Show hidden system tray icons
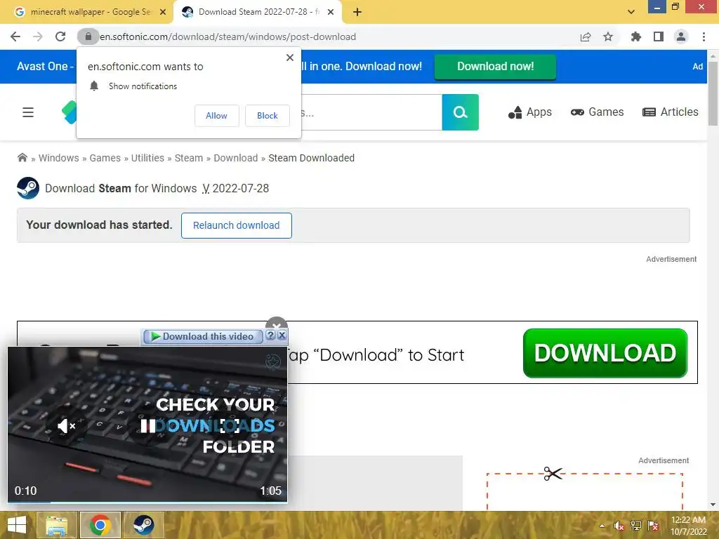 pyautogui.click(x=602, y=526)
